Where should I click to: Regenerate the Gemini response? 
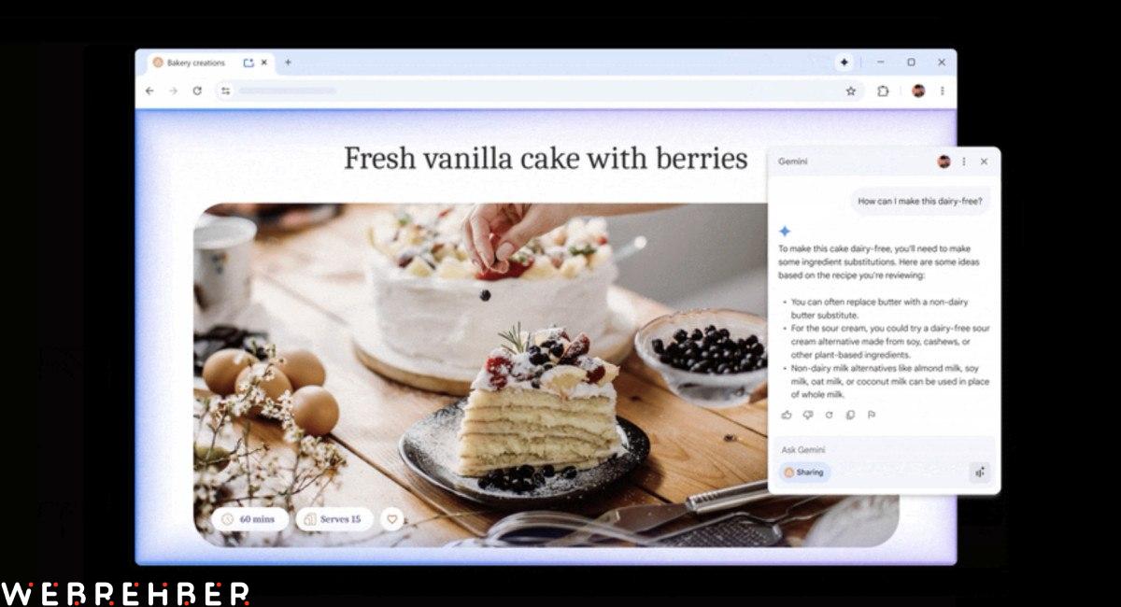[x=830, y=415]
